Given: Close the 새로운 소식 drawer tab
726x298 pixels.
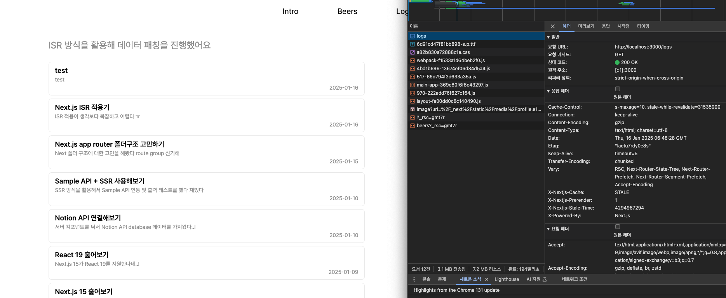Looking at the screenshot, I should (x=487, y=279).
